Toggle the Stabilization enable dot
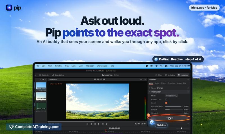 [x=150, y=92]
